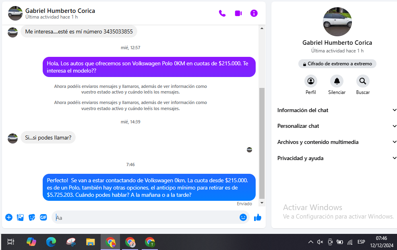Viewport: 397px width, 250px height.
Task: Expand Privacidad y ayuda section
Action: point(337,158)
